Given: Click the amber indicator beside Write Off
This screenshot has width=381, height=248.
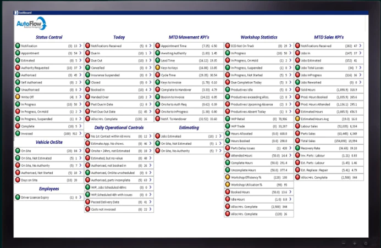Looking at the screenshot, I should point(18,97).
